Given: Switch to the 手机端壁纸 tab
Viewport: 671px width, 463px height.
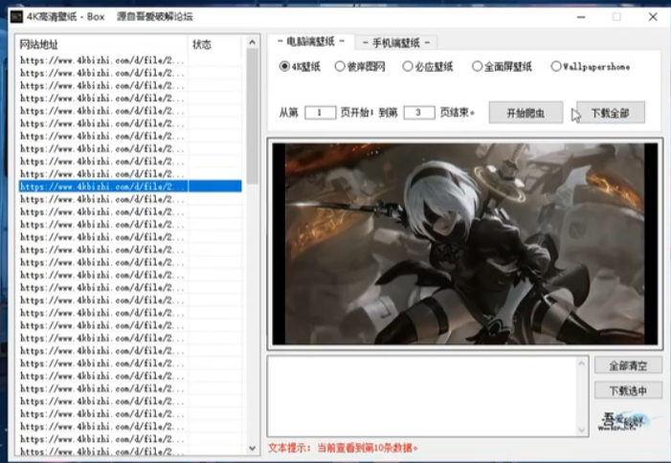Looking at the screenshot, I should 396,43.
